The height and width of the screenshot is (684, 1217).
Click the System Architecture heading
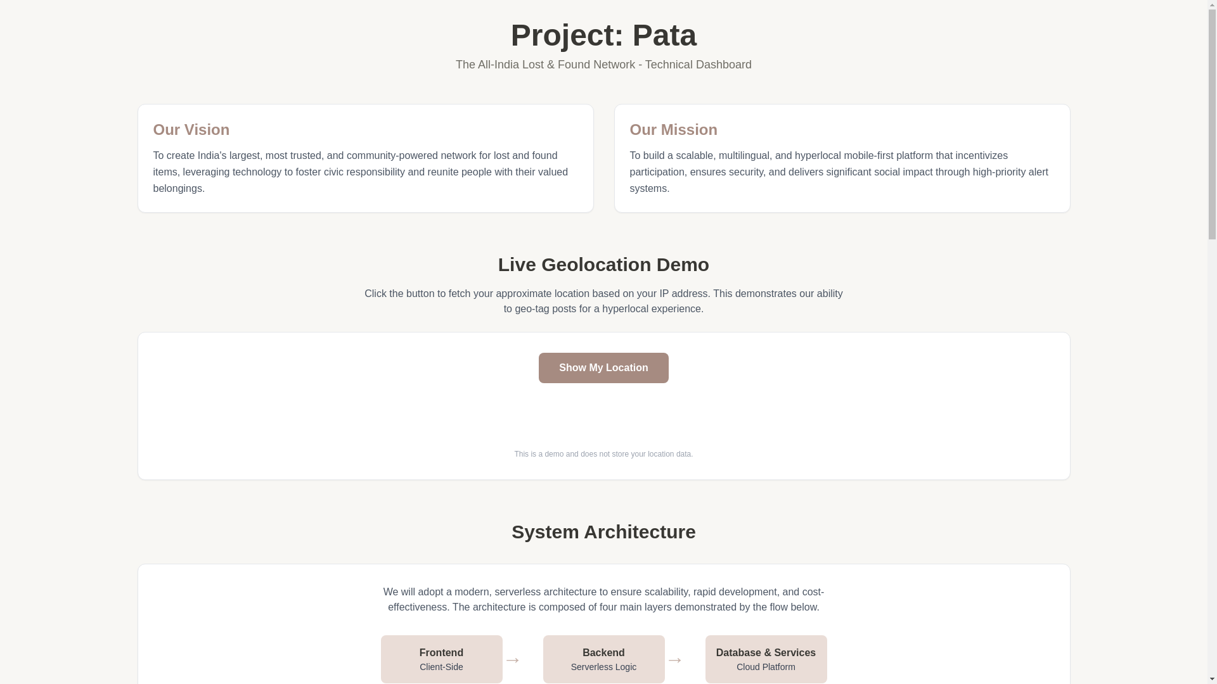(x=603, y=531)
